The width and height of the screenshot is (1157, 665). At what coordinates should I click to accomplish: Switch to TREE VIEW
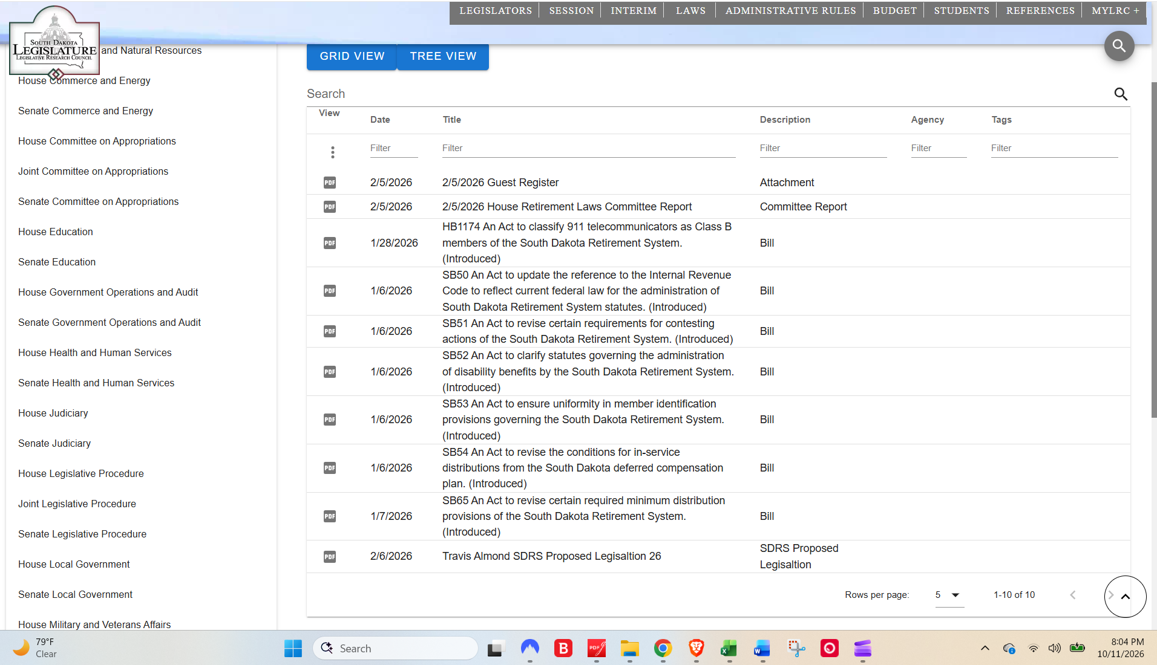tap(443, 56)
